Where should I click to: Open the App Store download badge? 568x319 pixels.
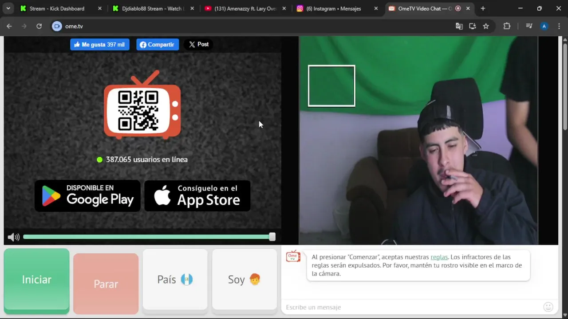[197, 196]
